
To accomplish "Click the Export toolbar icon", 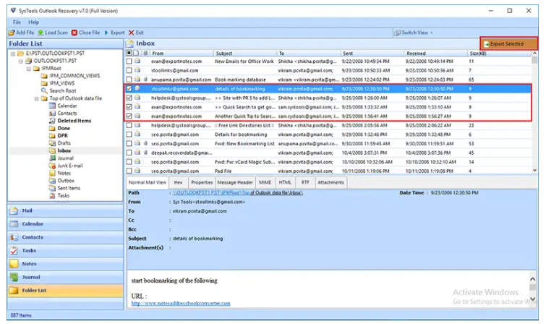I will (106, 33).
